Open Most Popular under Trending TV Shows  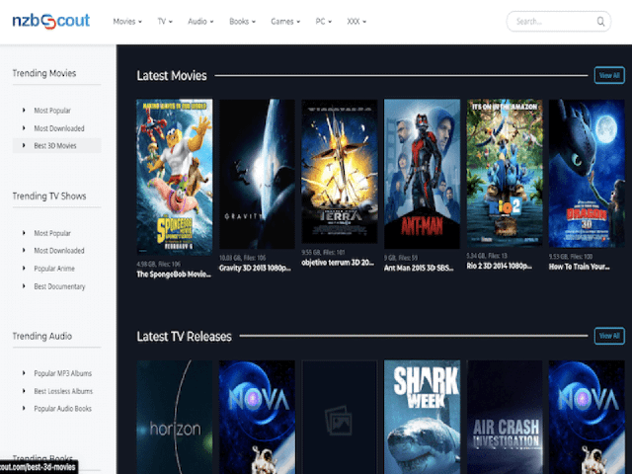[52, 233]
